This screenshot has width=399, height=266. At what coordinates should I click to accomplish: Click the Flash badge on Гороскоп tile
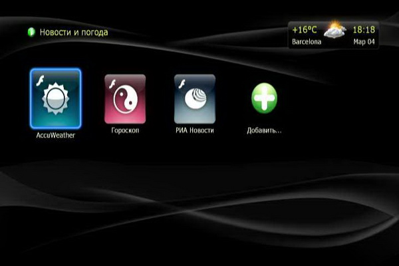[x=112, y=82]
